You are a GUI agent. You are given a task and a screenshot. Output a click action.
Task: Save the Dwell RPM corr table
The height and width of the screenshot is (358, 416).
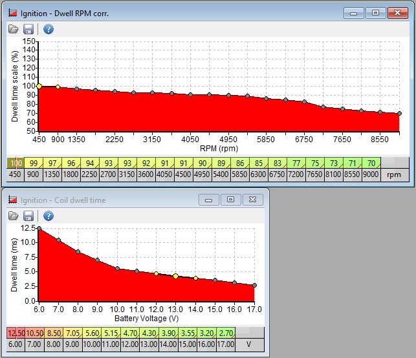28,29
